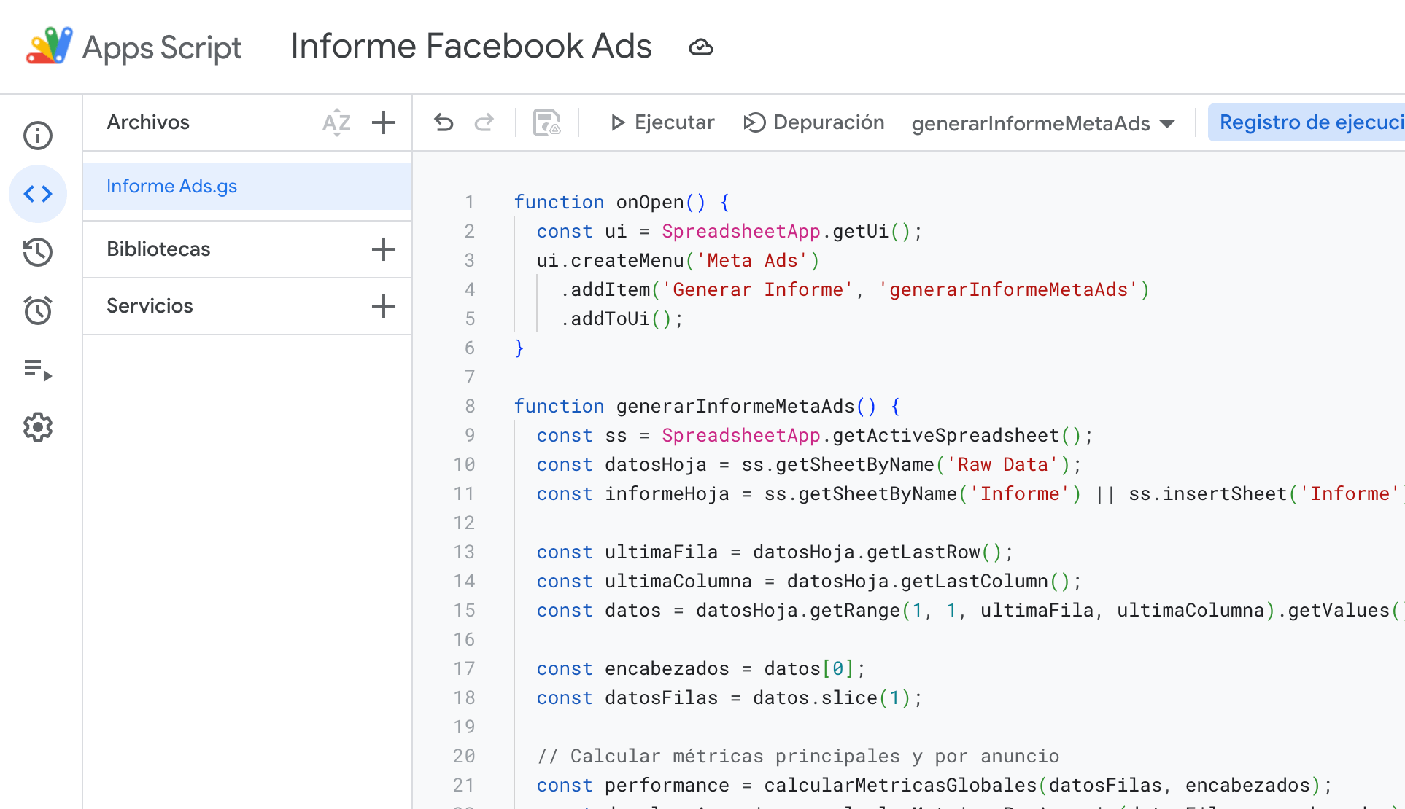1405x809 pixels.
Task: Save project with the disk icon
Action: 546,122
